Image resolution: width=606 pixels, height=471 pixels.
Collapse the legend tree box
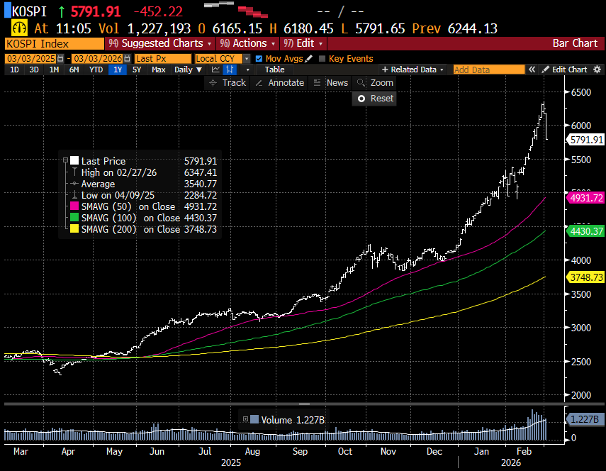(x=65, y=161)
